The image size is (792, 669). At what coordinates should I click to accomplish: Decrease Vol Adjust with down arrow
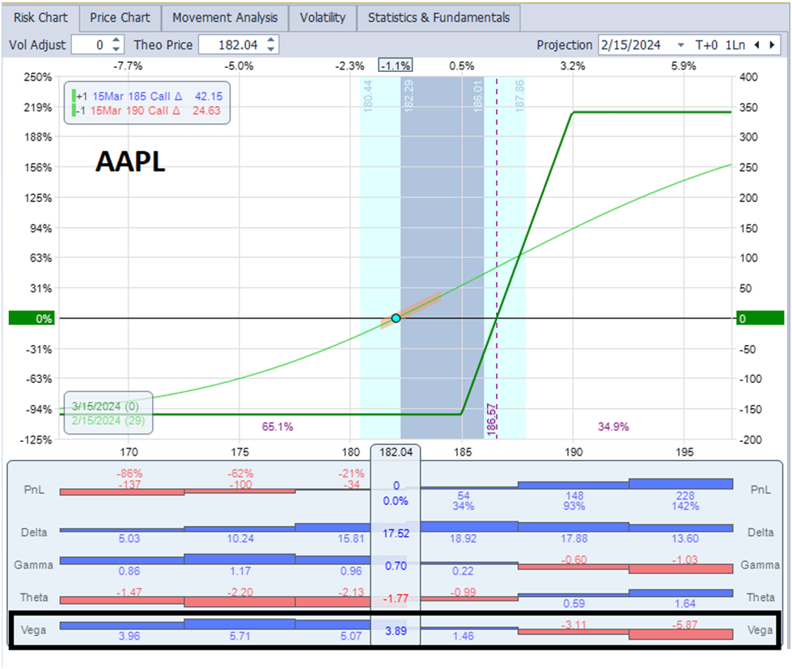pos(117,49)
